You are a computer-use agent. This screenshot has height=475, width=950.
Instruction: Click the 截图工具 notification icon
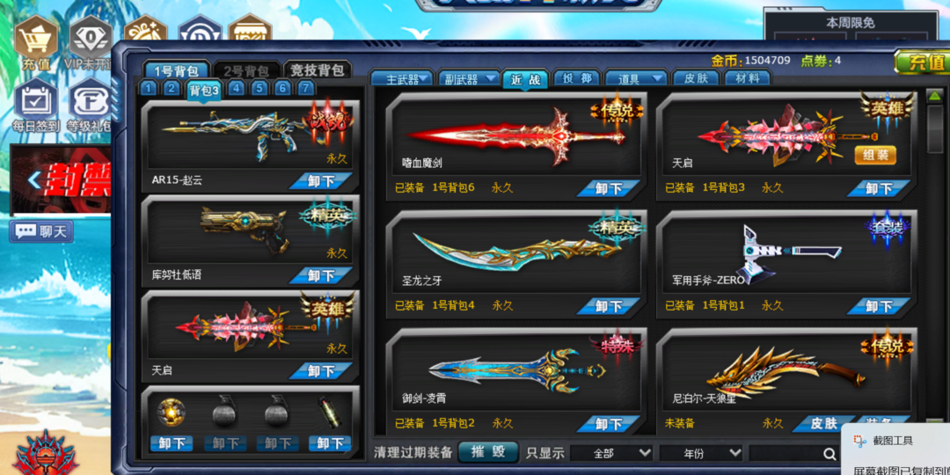point(859,441)
